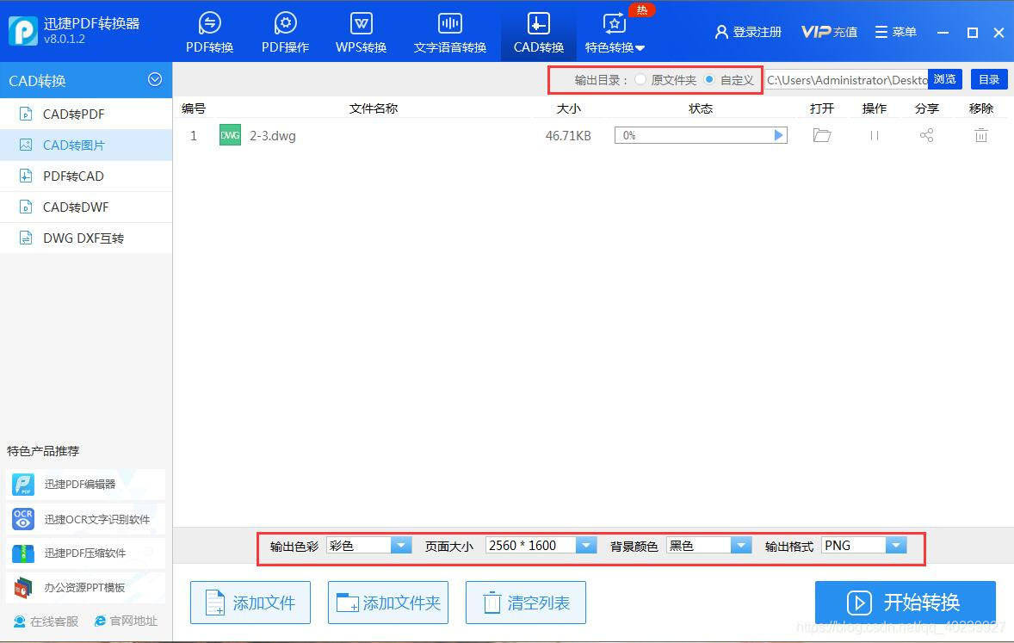Open the PDF转换 top toolbar section
1014x643 pixels.
209,33
